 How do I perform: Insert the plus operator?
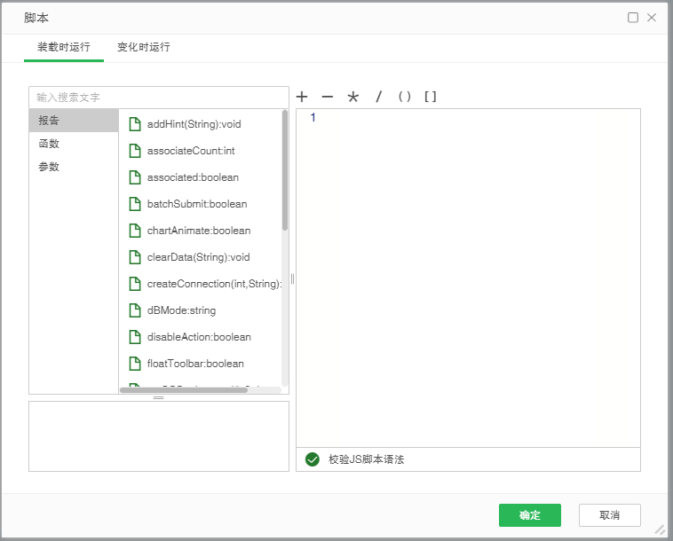click(302, 97)
